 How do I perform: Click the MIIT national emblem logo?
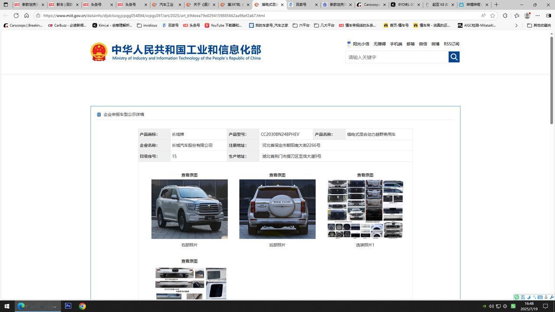coord(99,52)
